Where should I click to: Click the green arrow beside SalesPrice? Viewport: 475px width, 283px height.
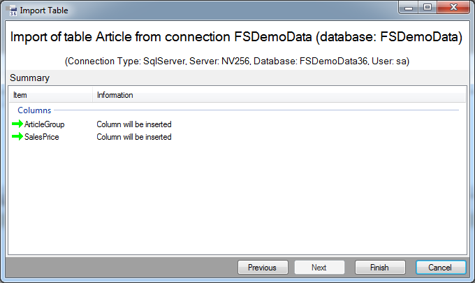[17, 136]
